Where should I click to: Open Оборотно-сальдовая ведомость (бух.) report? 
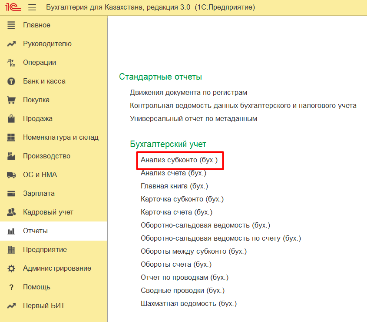(x=205, y=225)
